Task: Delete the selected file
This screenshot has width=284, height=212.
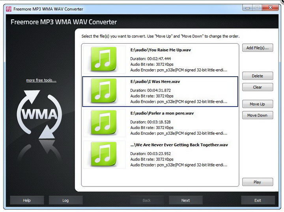Action: (x=257, y=76)
